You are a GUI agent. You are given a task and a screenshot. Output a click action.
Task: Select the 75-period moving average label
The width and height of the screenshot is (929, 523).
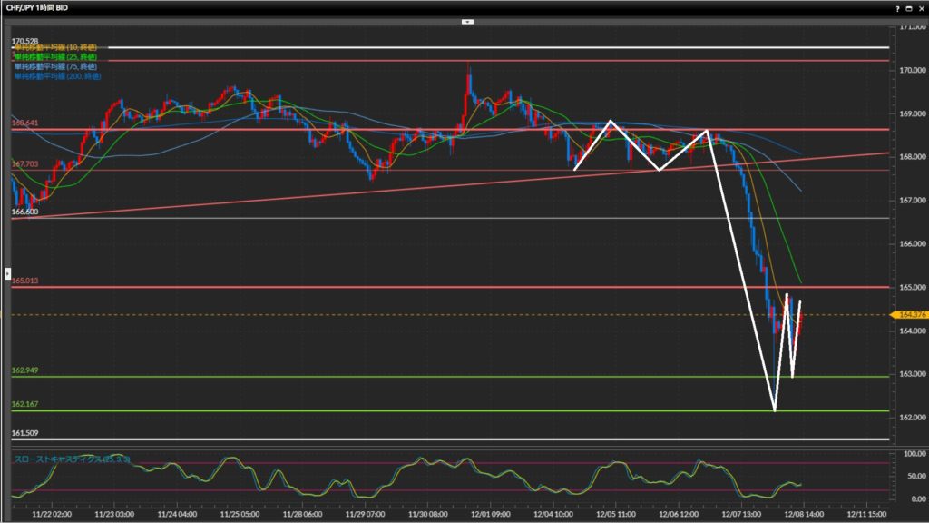coord(54,66)
